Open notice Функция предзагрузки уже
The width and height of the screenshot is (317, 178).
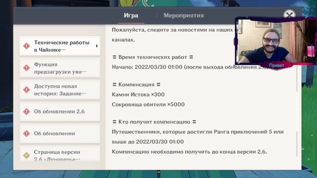click(x=60, y=68)
